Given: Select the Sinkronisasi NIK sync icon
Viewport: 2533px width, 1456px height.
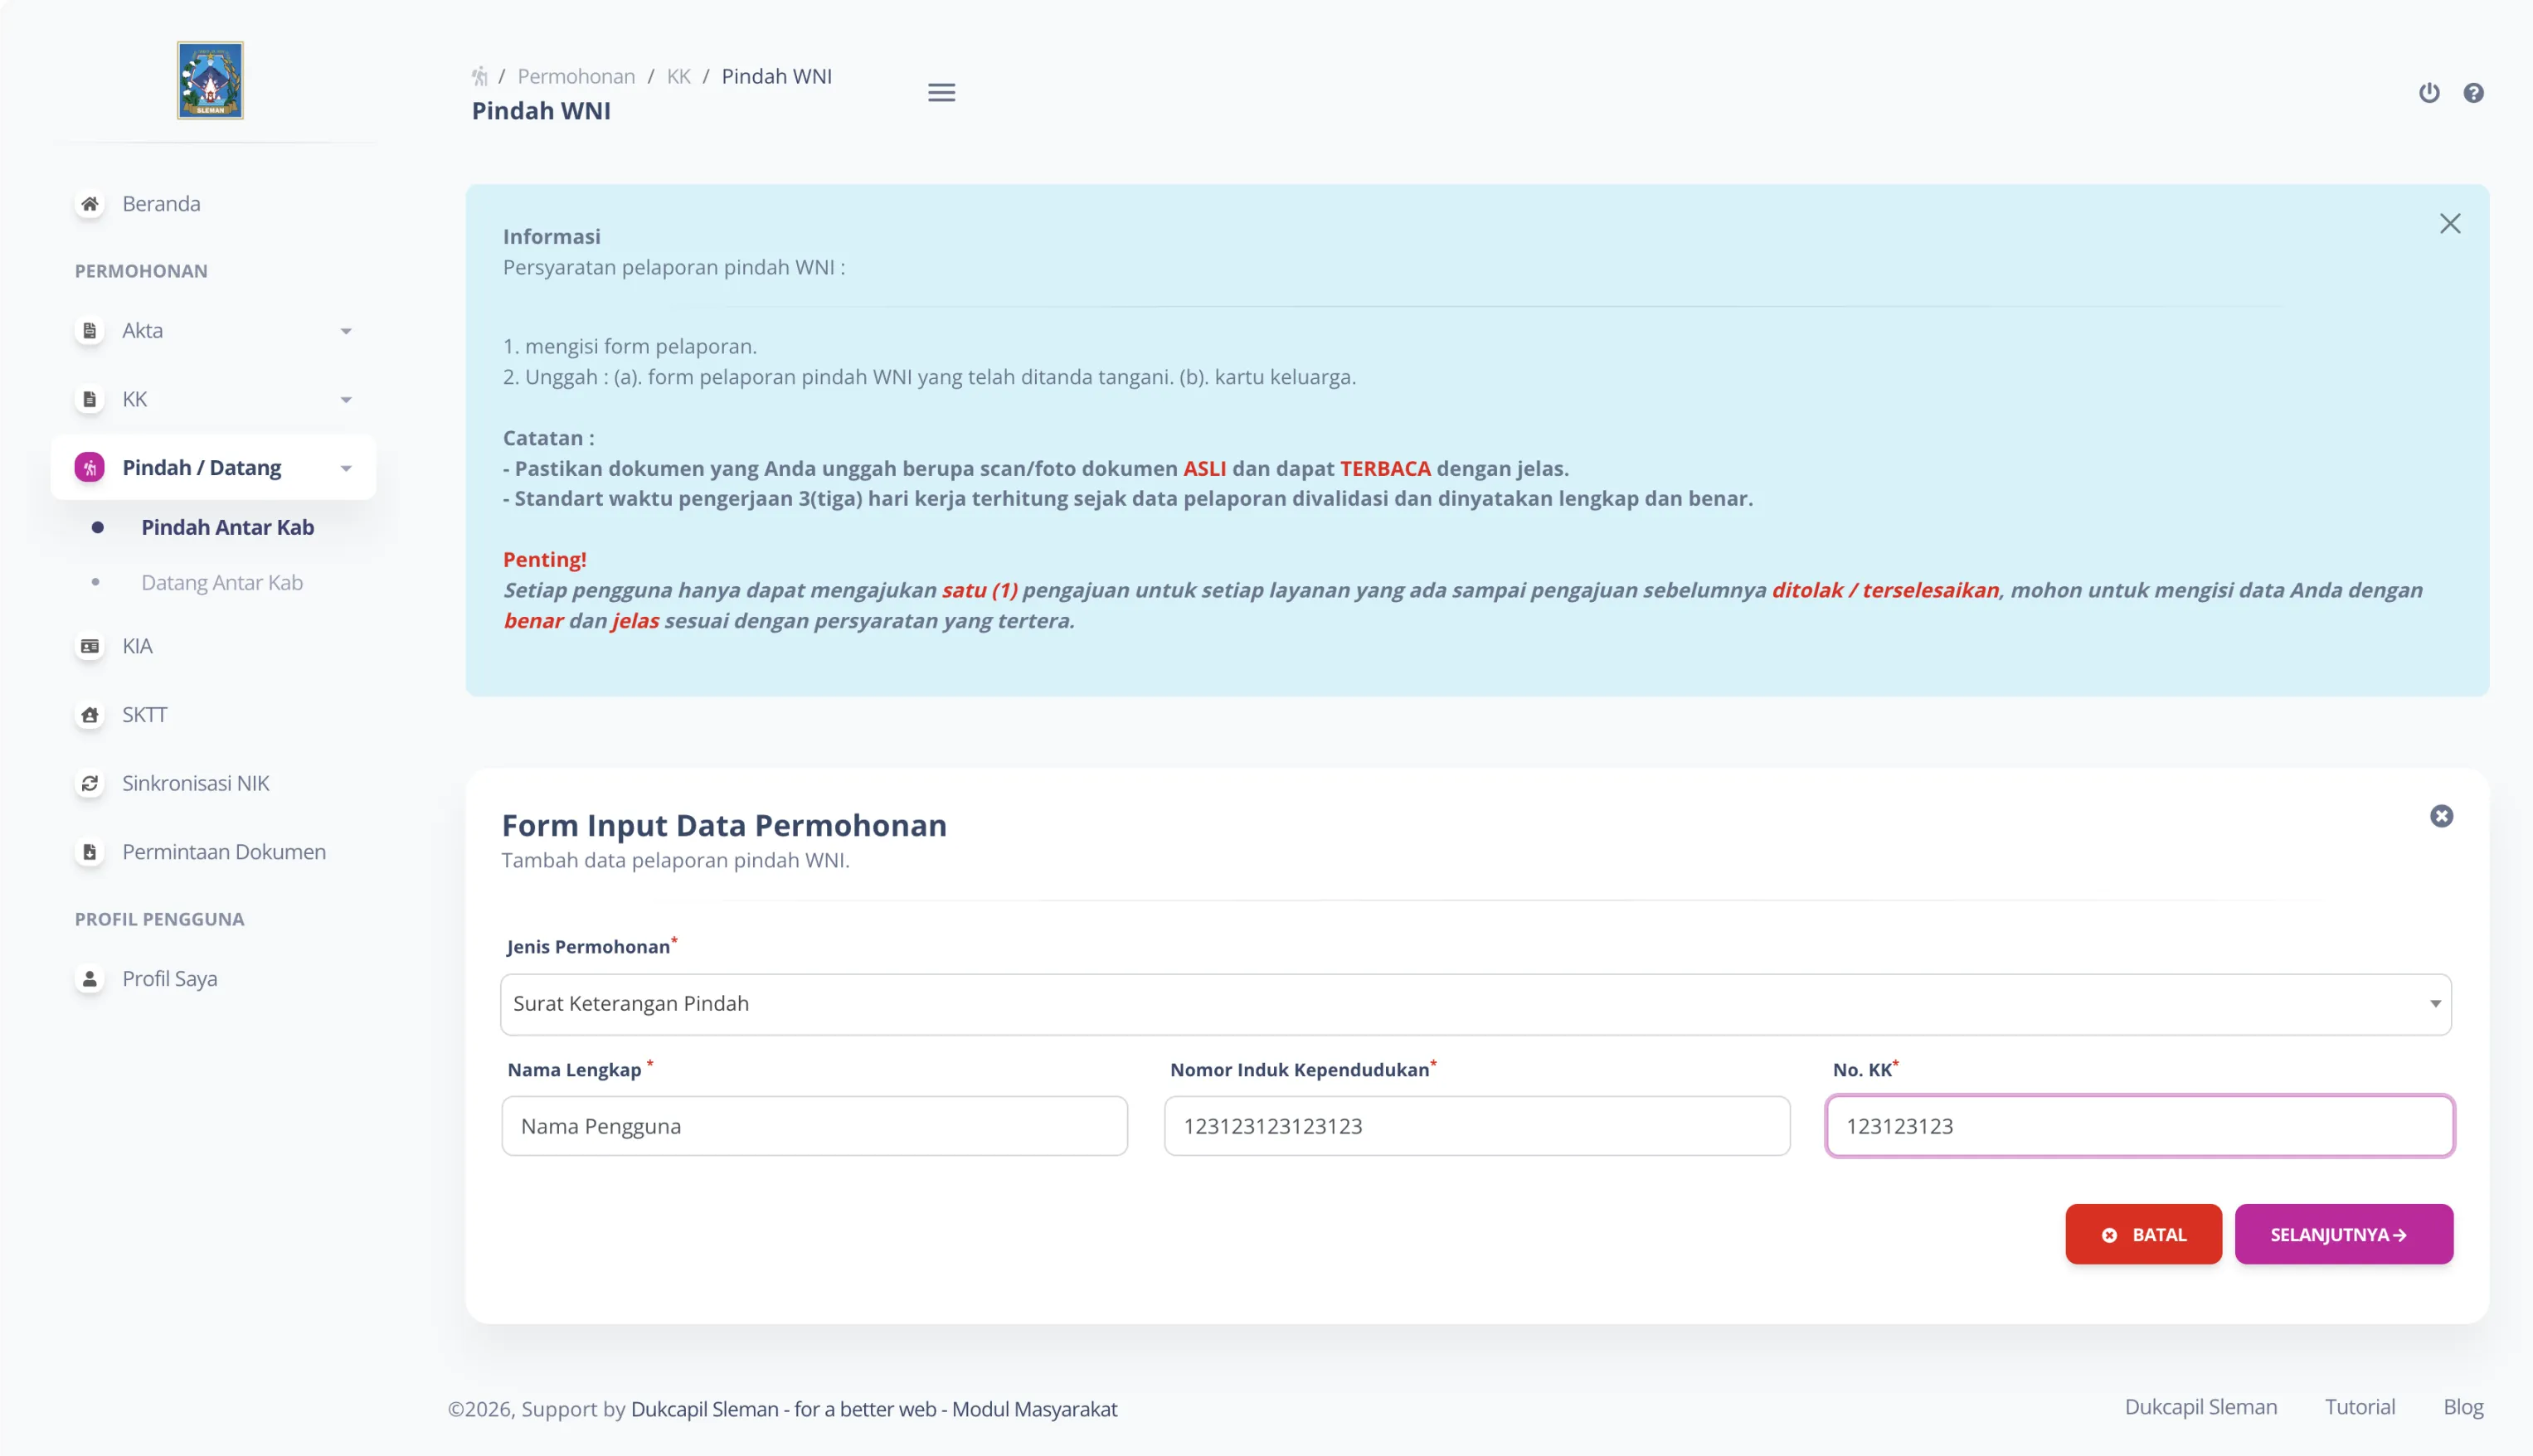Looking at the screenshot, I should coord(90,782).
